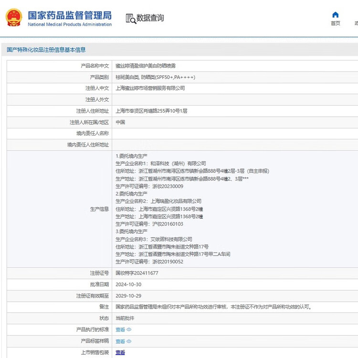The image size is (358, 358).
Task: Click the approval date 2024-10-30
Action: coord(128,284)
